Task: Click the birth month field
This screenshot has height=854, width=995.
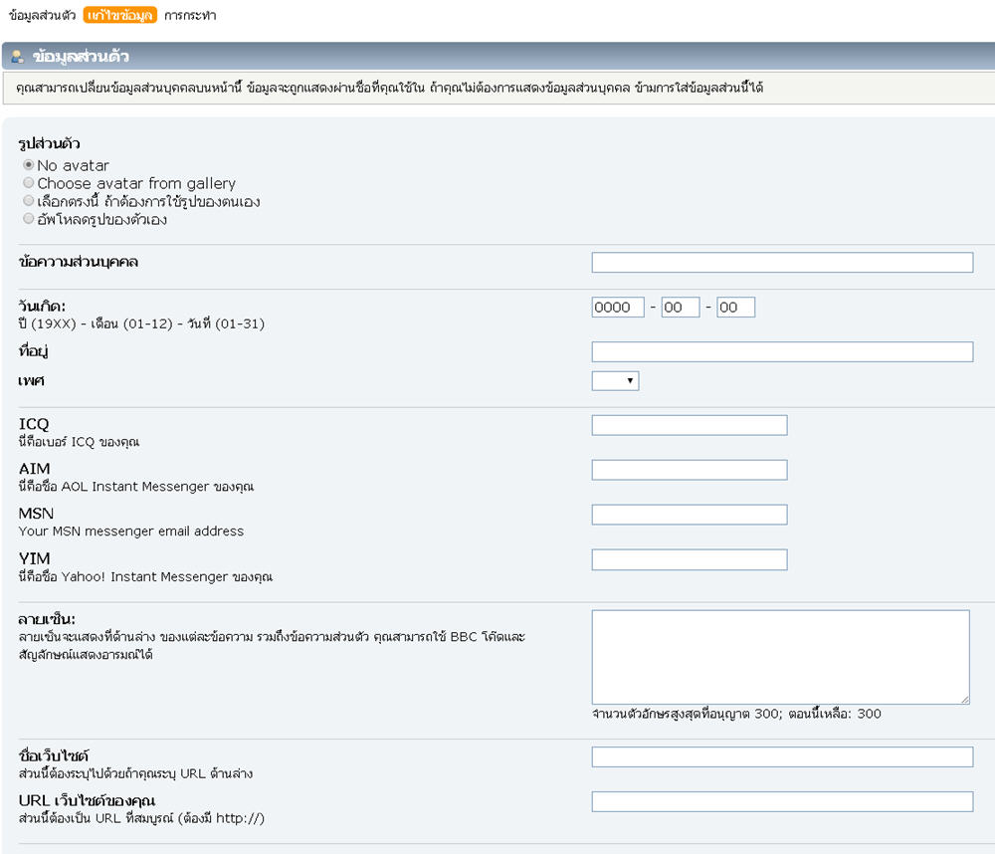Action: coord(681,308)
